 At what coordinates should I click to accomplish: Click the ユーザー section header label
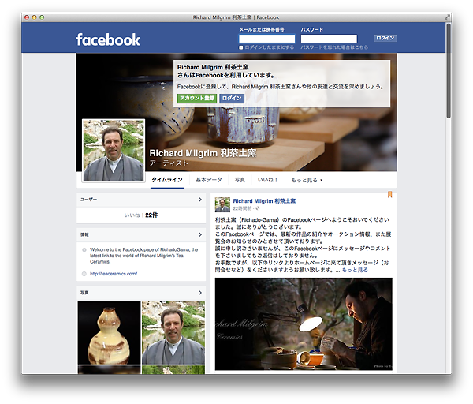(x=88, y=200)
